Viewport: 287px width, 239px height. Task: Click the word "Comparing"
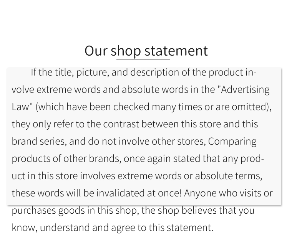232,142
